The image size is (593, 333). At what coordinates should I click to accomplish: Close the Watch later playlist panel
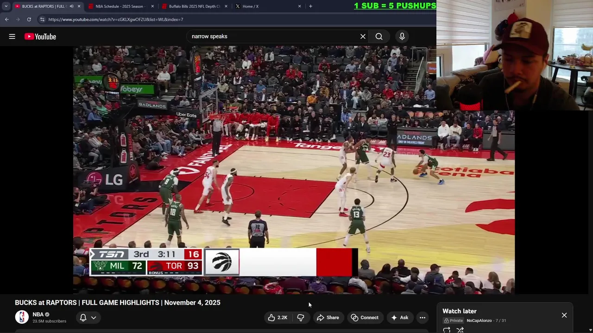(x=564, y=315)
